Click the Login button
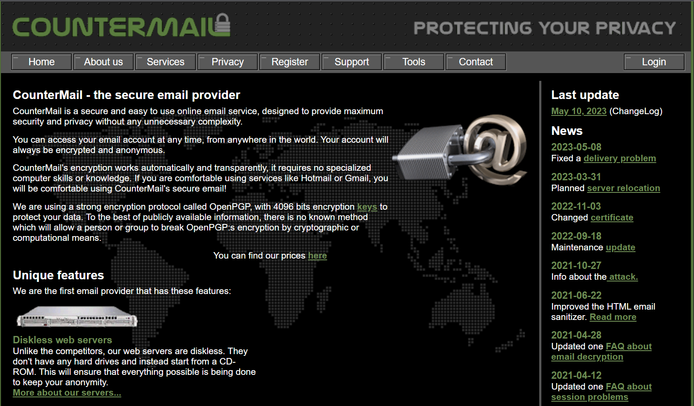Image resolution: width=694 pixels, height=406 pixels. [654, 62]
